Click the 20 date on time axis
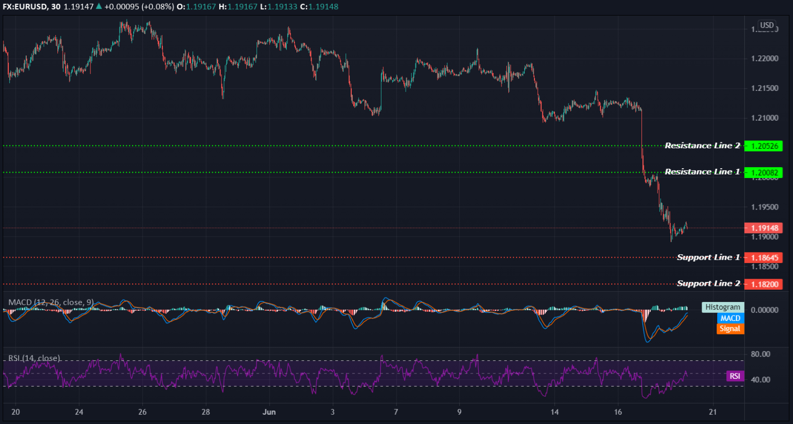The height and width of the screenshot is (424, 793). click(x=16, y=412)
